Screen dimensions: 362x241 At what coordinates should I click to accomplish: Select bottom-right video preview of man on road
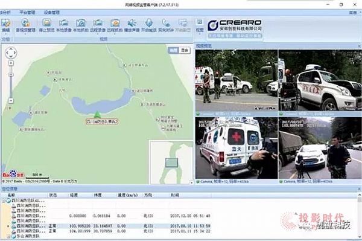pos(320,148)
